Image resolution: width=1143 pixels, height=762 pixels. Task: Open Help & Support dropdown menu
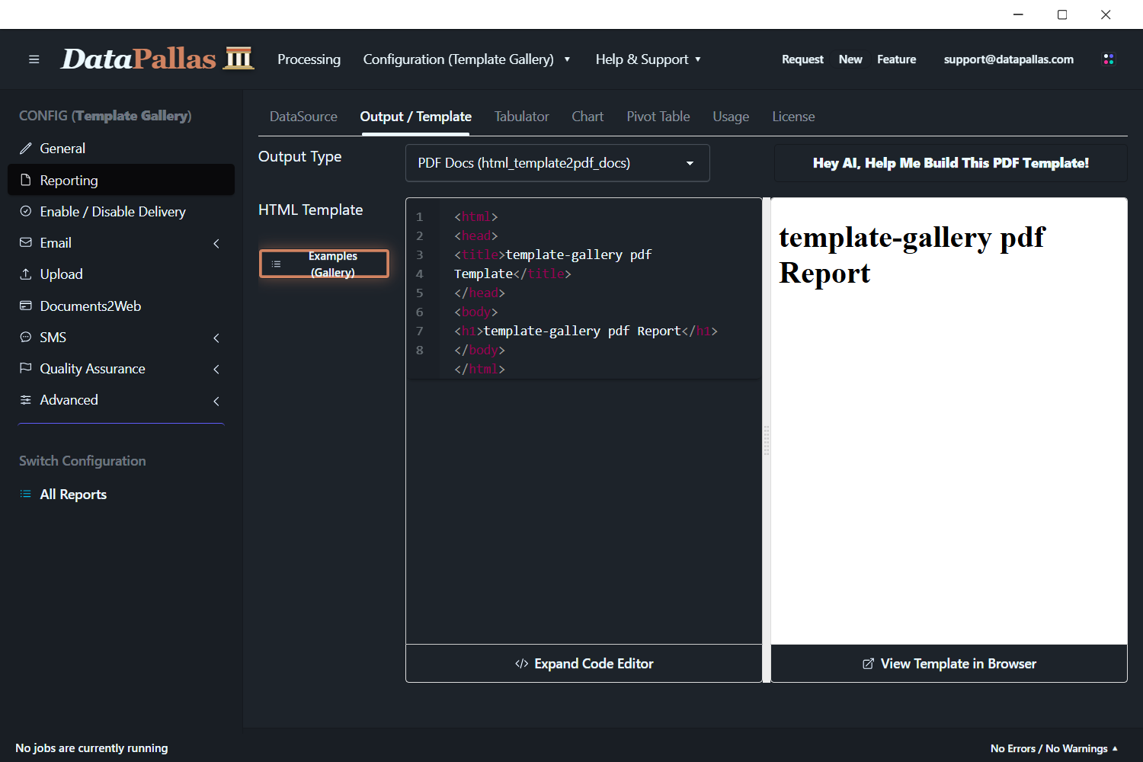point(648,59)
